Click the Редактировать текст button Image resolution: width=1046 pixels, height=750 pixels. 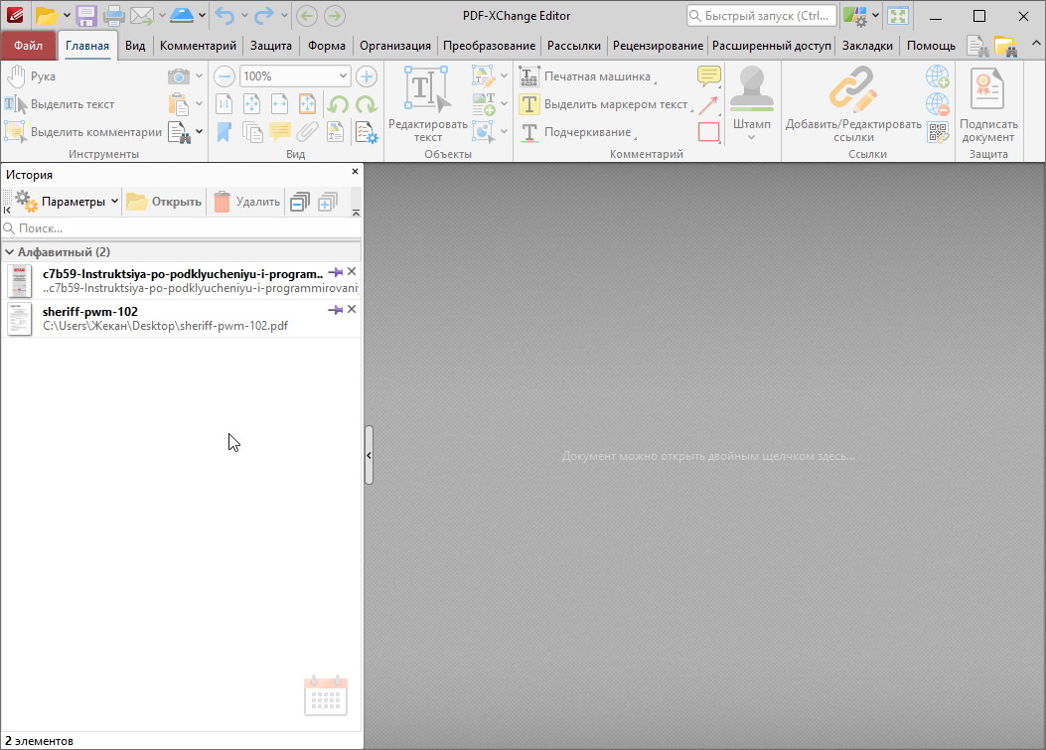[427, 104]
